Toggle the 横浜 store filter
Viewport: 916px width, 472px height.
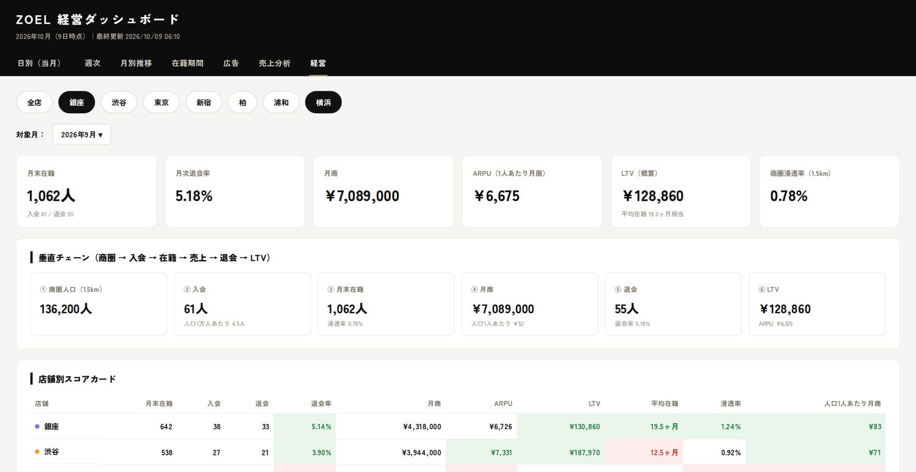pyautogui.click(x=324, y=103)
